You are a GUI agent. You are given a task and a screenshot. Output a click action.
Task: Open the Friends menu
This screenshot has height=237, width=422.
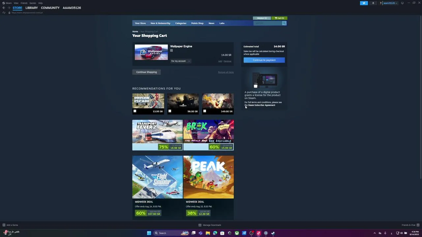[24, 3]
